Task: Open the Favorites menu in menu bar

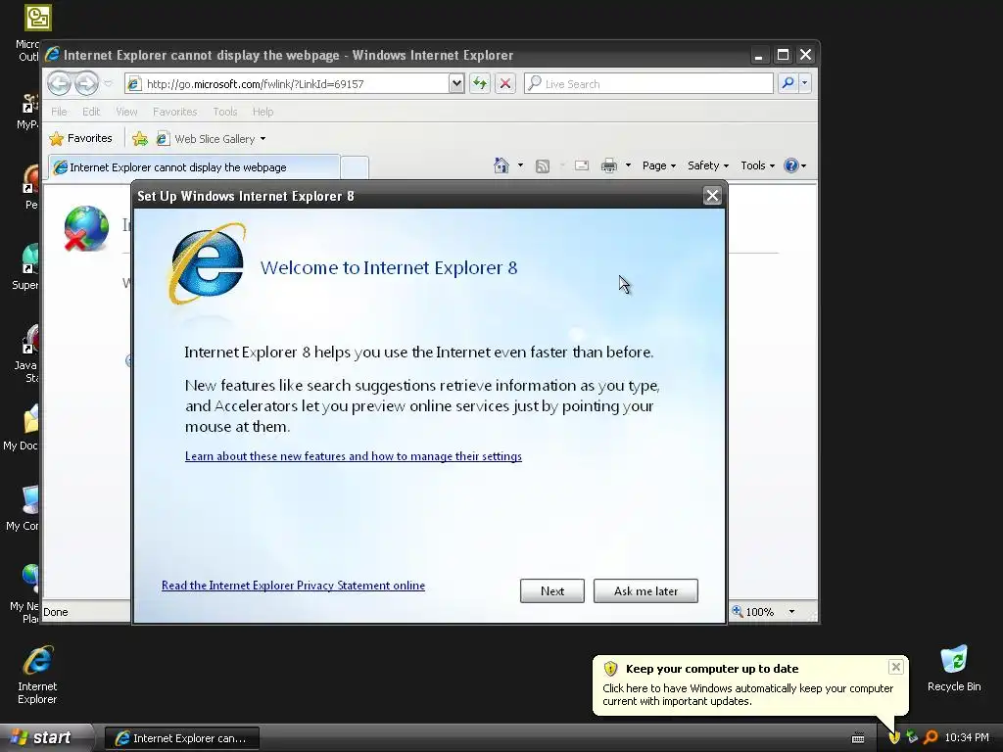Action: click(x=174, y=112)
